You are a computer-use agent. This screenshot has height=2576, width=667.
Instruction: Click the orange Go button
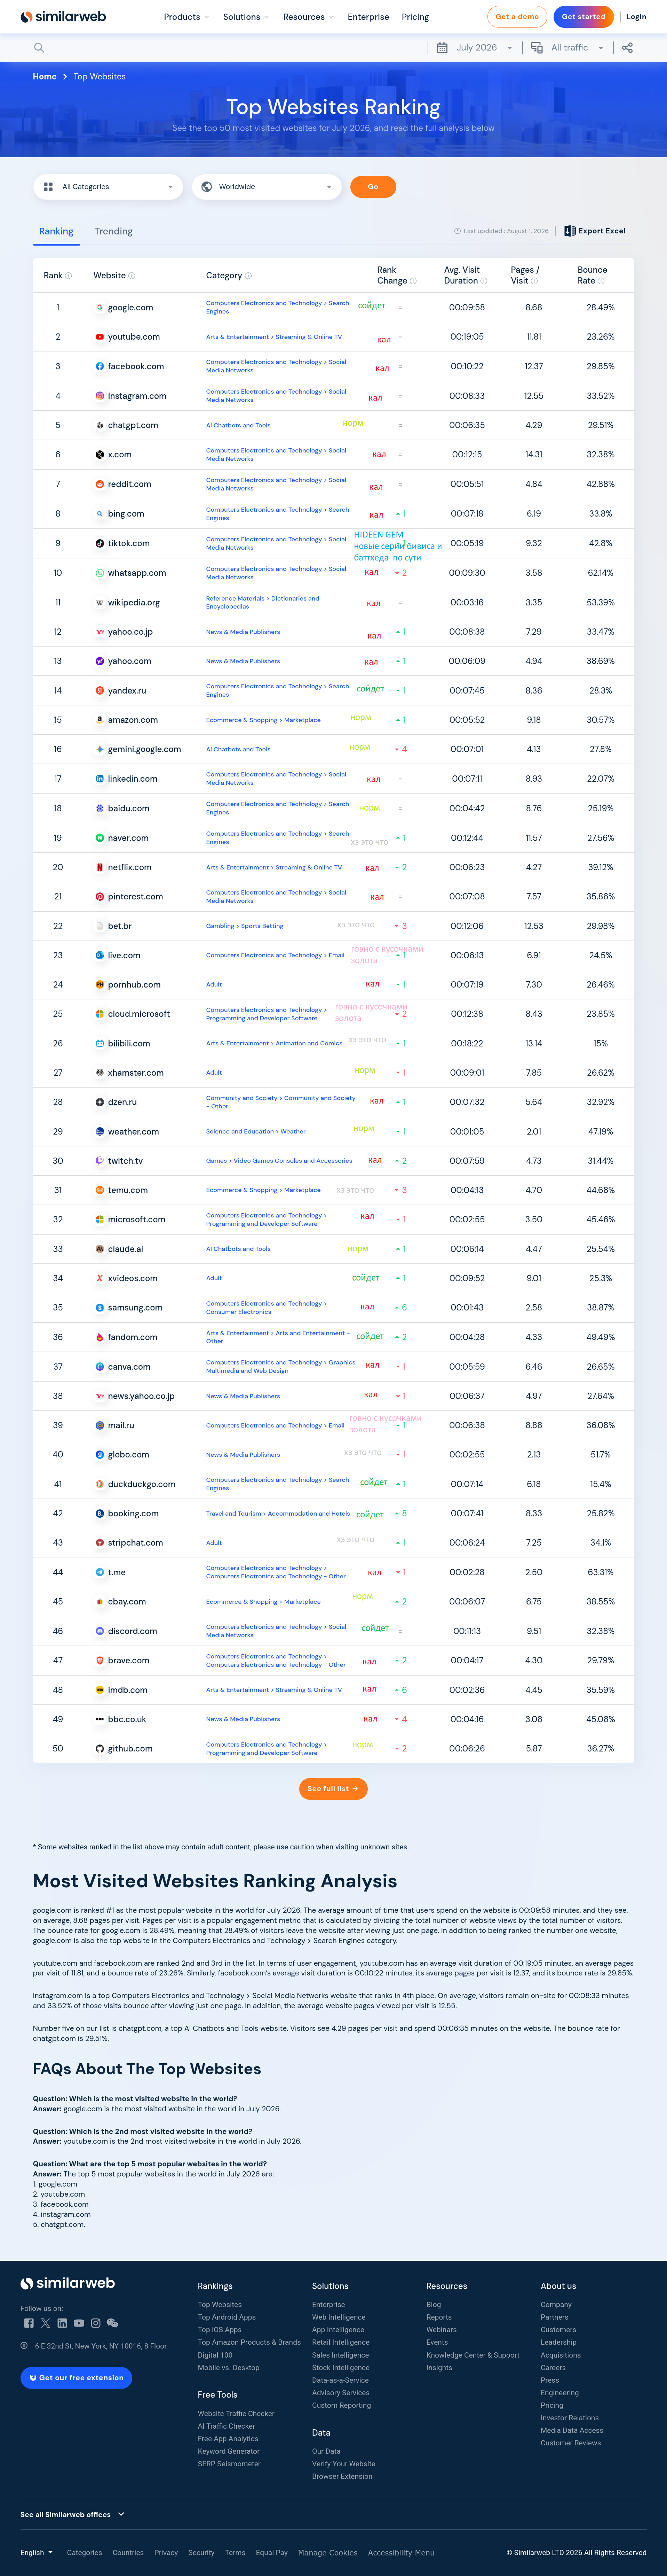[372, 187]
